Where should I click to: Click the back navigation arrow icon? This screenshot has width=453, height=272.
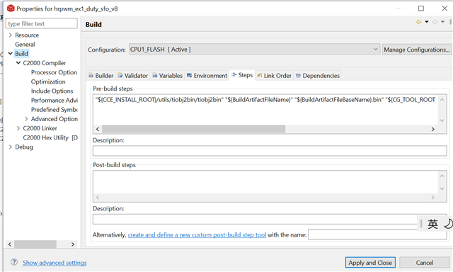[418, 22]
